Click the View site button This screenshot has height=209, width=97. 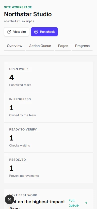17,32
